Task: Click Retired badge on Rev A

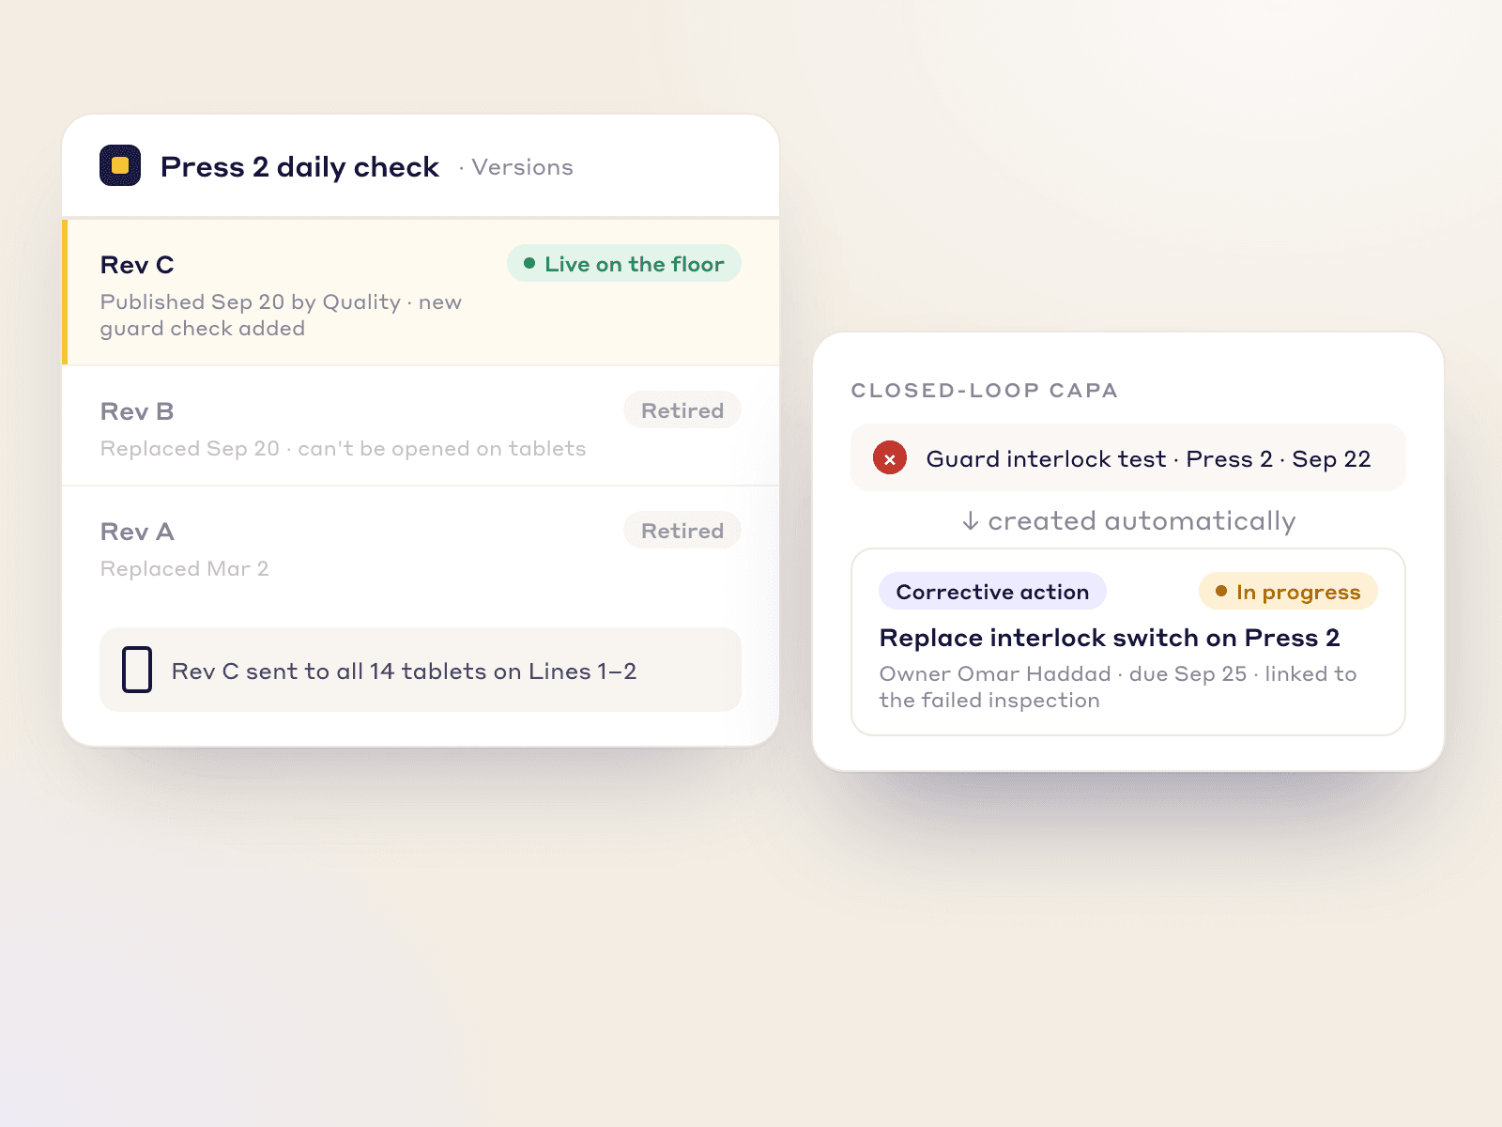Action: 682,531
